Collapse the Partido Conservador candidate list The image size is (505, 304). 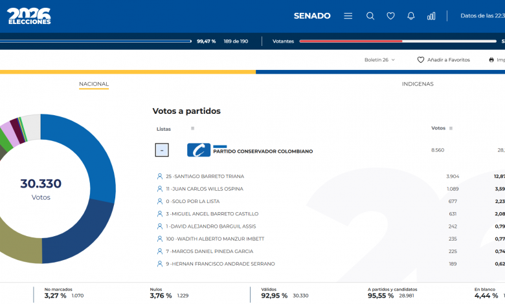[162, 150]
